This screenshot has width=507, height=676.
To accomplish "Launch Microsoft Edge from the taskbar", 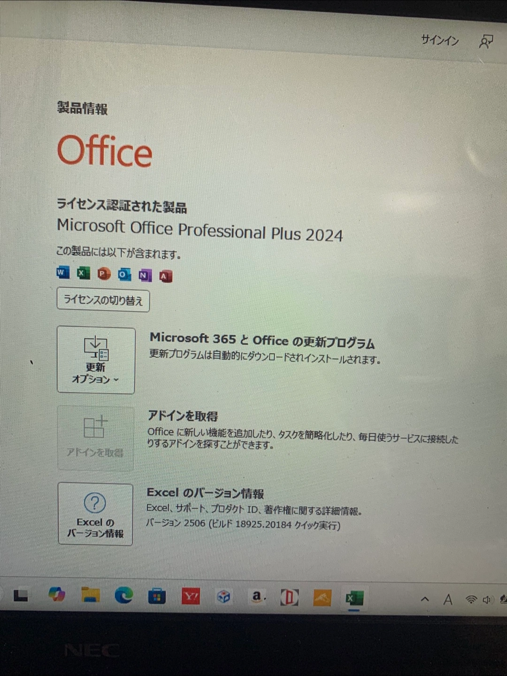I will [124, 596].
